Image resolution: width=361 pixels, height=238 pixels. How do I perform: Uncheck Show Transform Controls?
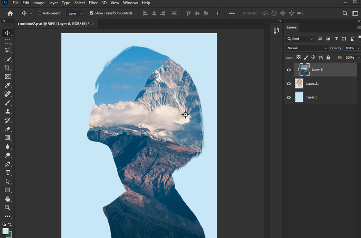91,13
